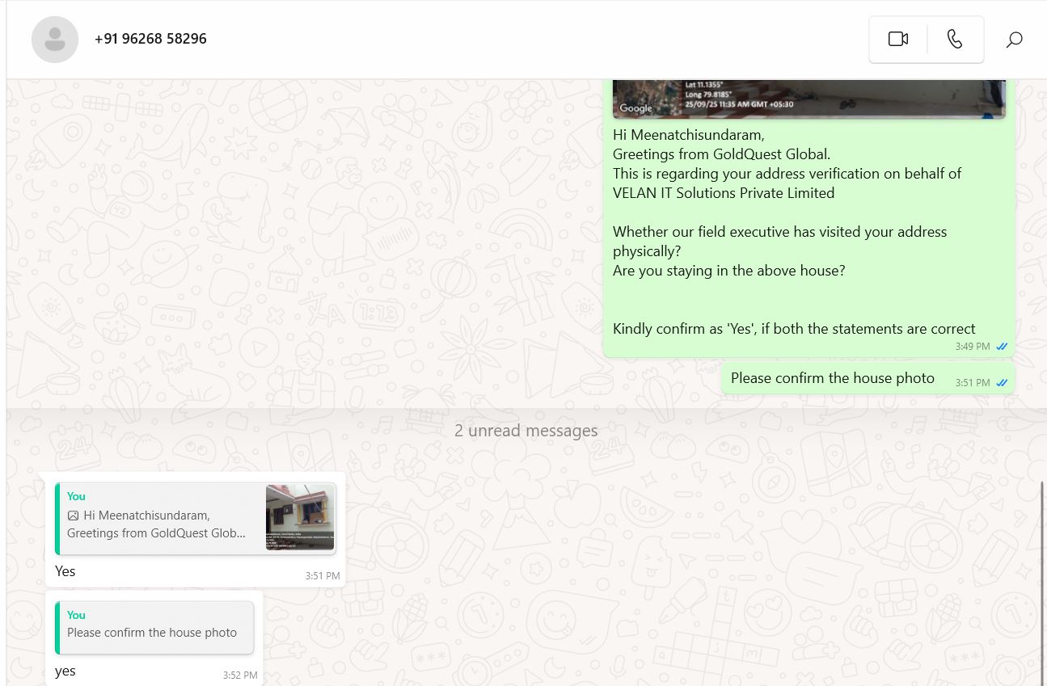Click 'Are you staying in the above house?'

[x=728, y=271]
